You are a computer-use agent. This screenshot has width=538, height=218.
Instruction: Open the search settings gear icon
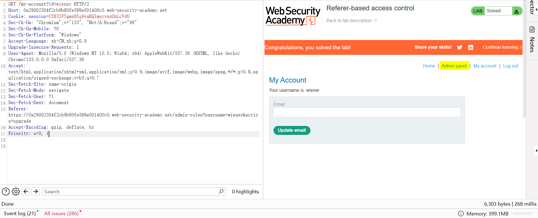[16, 191]
